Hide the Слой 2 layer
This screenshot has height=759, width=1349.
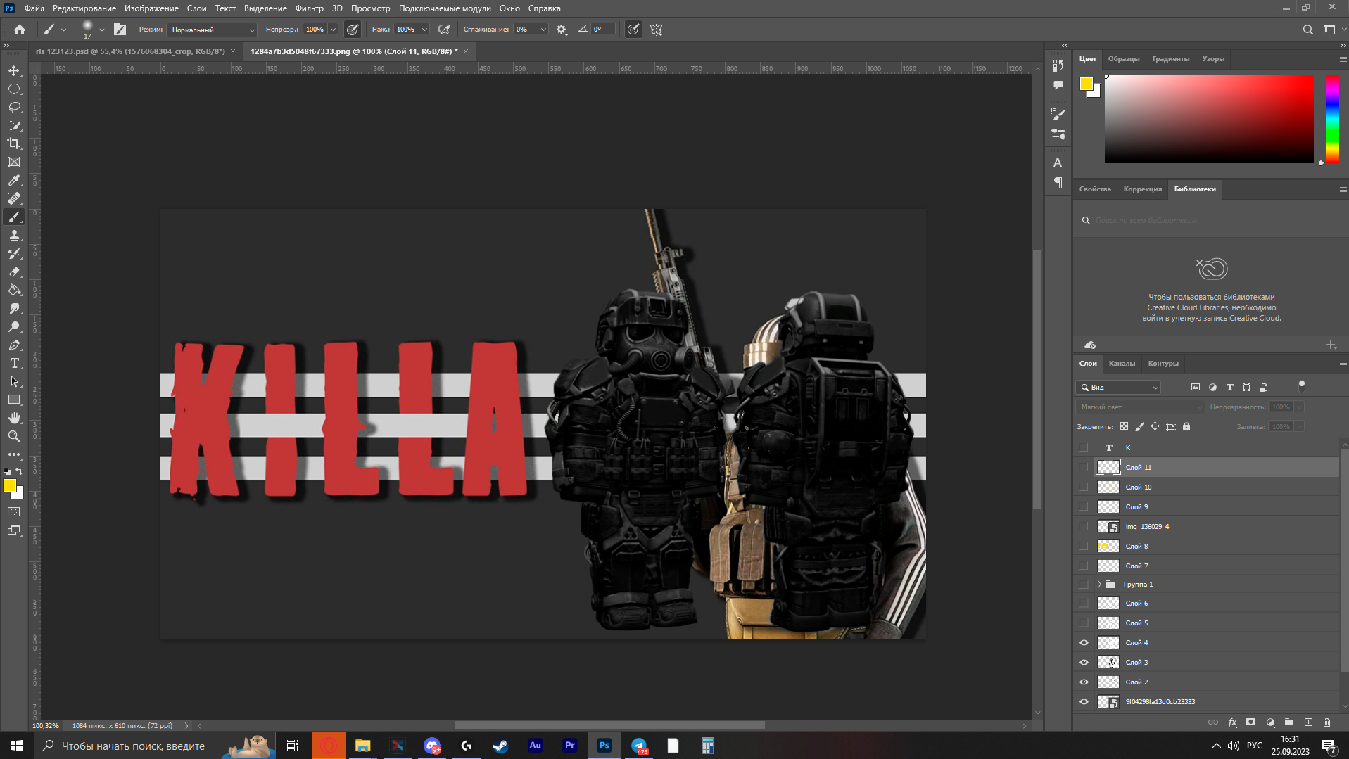coord(1084,682)
